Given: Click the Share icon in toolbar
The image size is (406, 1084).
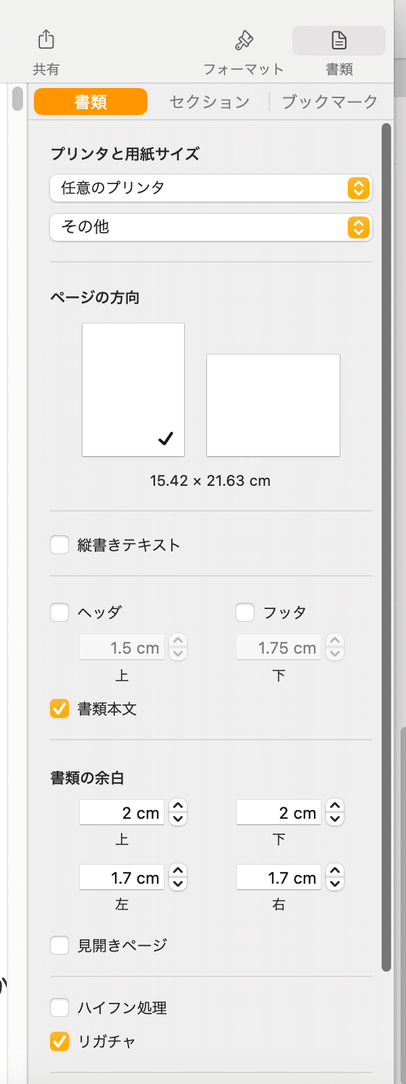Looking at the screenshot, I should 46,39.
